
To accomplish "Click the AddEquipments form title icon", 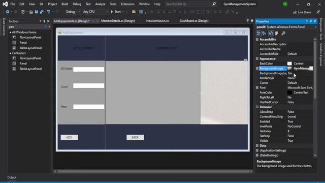I will pyautogui.click(x=60, y=32).
